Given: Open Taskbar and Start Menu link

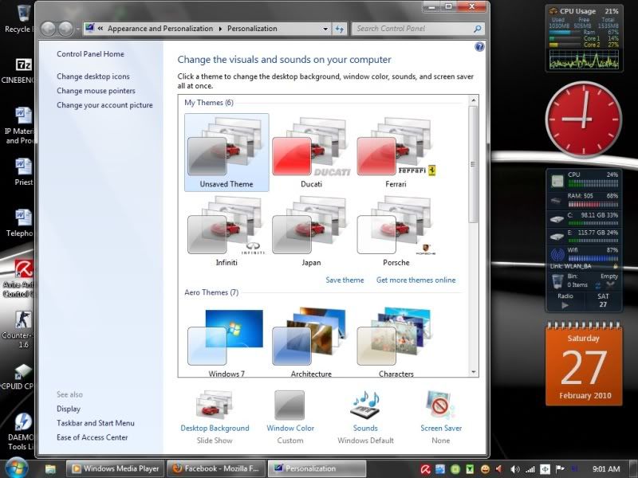Looking at the screenshot, I should click(x=96, y=423).
